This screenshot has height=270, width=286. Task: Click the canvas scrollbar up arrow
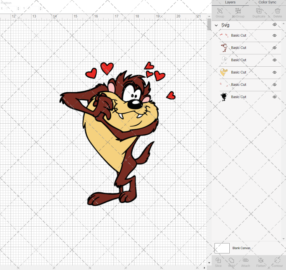pyautogui.click(x=209, y=16)
